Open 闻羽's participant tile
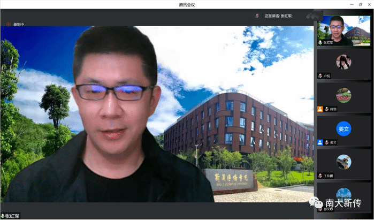374x220 pixels. [344, 96]
